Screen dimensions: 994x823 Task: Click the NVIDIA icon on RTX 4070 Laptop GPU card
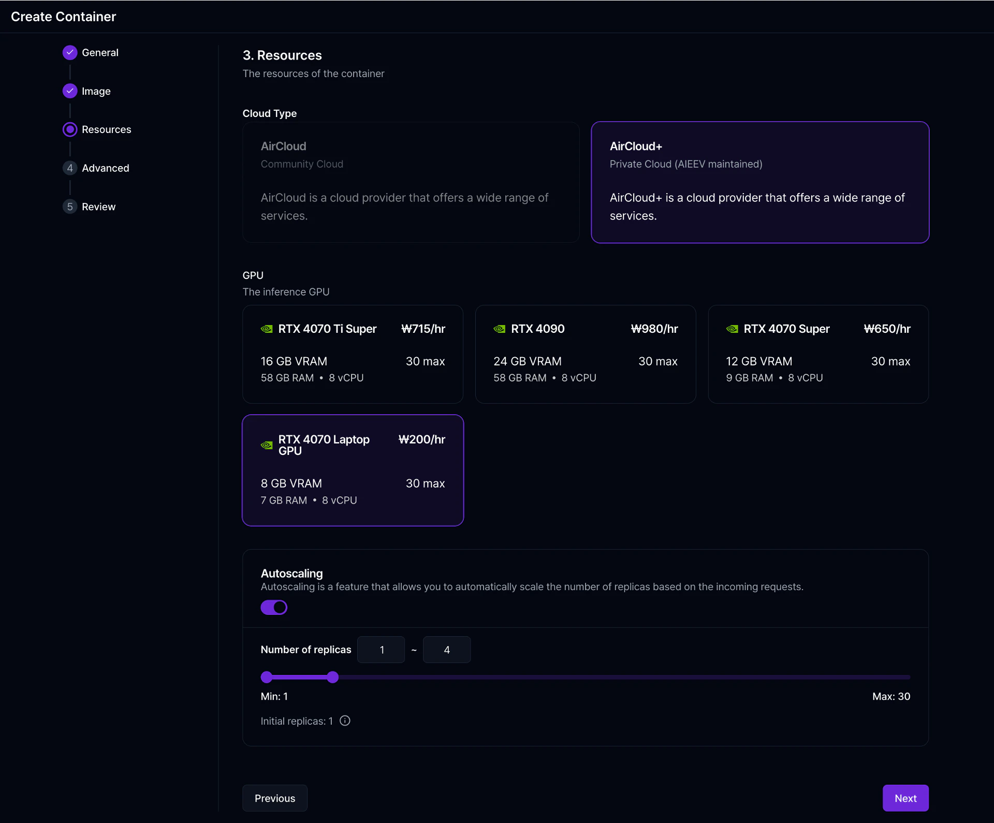coord(266,445)
